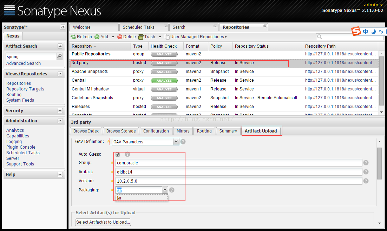Show help for Version field
Screen dimensions: 387x231
pyautogui.click(x=366, y=181)
